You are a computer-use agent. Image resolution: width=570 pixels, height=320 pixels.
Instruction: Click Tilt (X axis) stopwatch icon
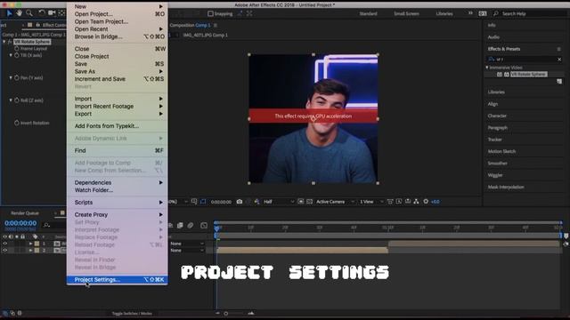[x=17, y=55]
